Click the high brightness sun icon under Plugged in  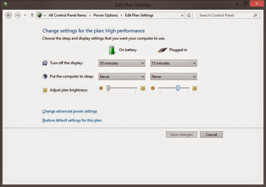[195, 88]
